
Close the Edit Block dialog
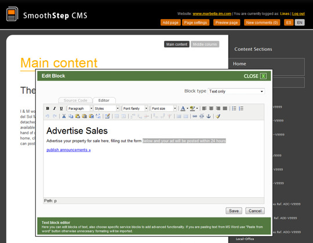pyautogui.click(x=255, y=76)
